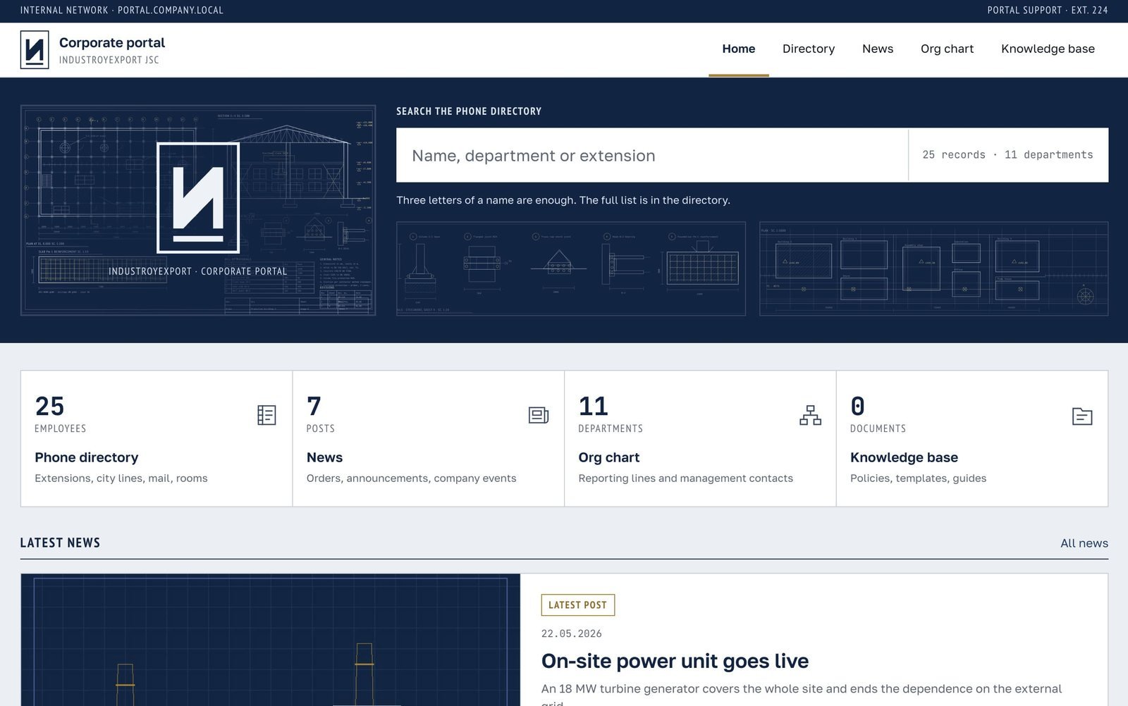This screenshot has width=1128, height=706.
Task: Click the INDUSTROYEXPORT JSC subtitle in the header
Action: (109, 60)
